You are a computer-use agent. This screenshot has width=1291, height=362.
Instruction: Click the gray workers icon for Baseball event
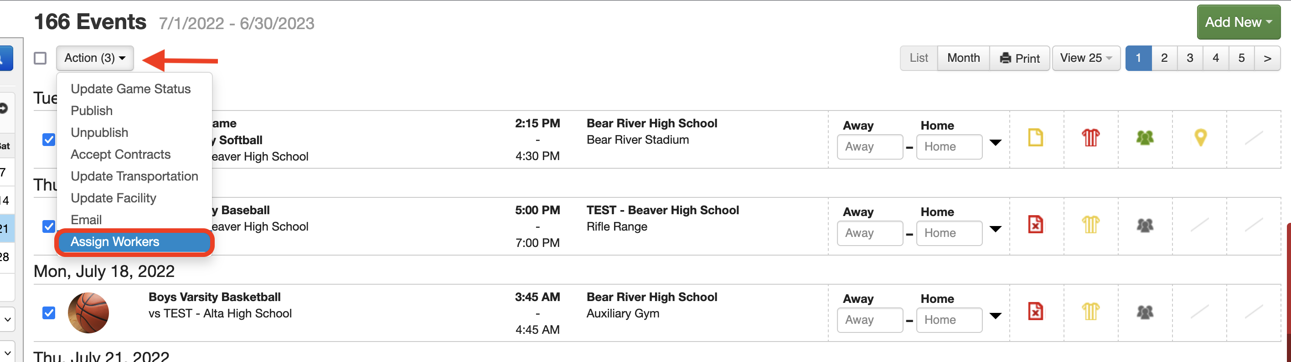pos(1145,225)
